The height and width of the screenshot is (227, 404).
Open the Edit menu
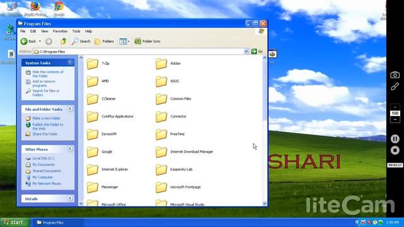click(33, 31)
